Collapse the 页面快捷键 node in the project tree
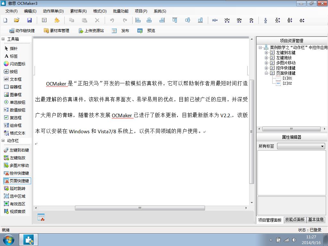The height and width of the screenshot is (246, 328). (x=266, y=73)
